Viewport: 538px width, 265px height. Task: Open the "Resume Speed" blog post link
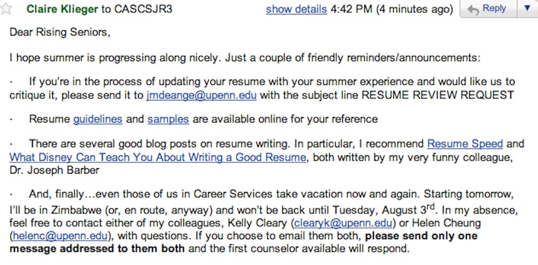pyautogui.click(x=465, y=144)
